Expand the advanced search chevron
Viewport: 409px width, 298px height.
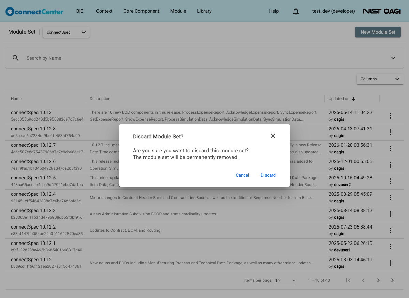pyautogui.click(x=393, y=58)
